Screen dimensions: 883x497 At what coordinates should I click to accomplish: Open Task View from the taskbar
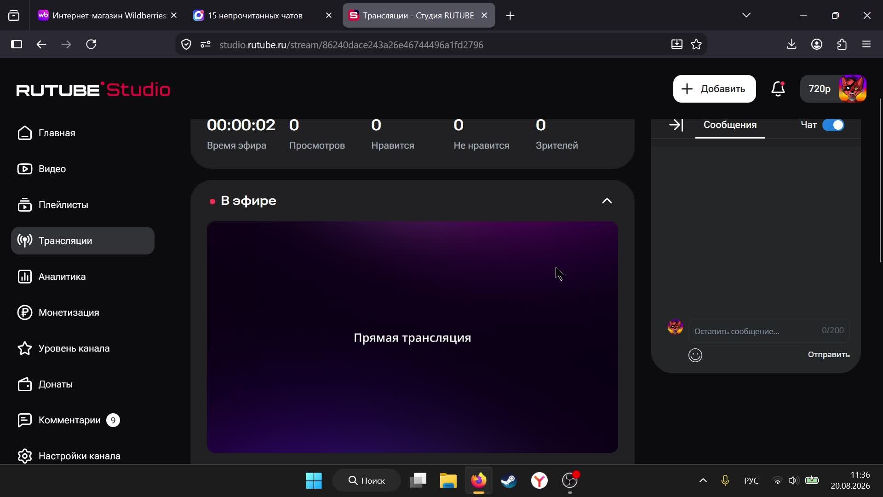click(x=418, y=481)
